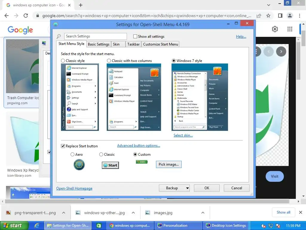Screen dimensions: 306x230
Task: Click the Search Settings input field
Action: (95, 36)
